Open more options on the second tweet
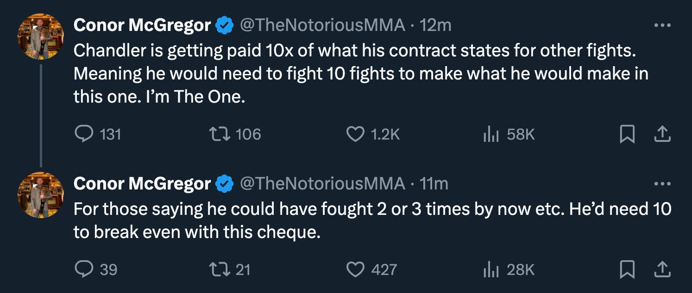The width and height of the screenshot is (692, 293). coord(662,184)
